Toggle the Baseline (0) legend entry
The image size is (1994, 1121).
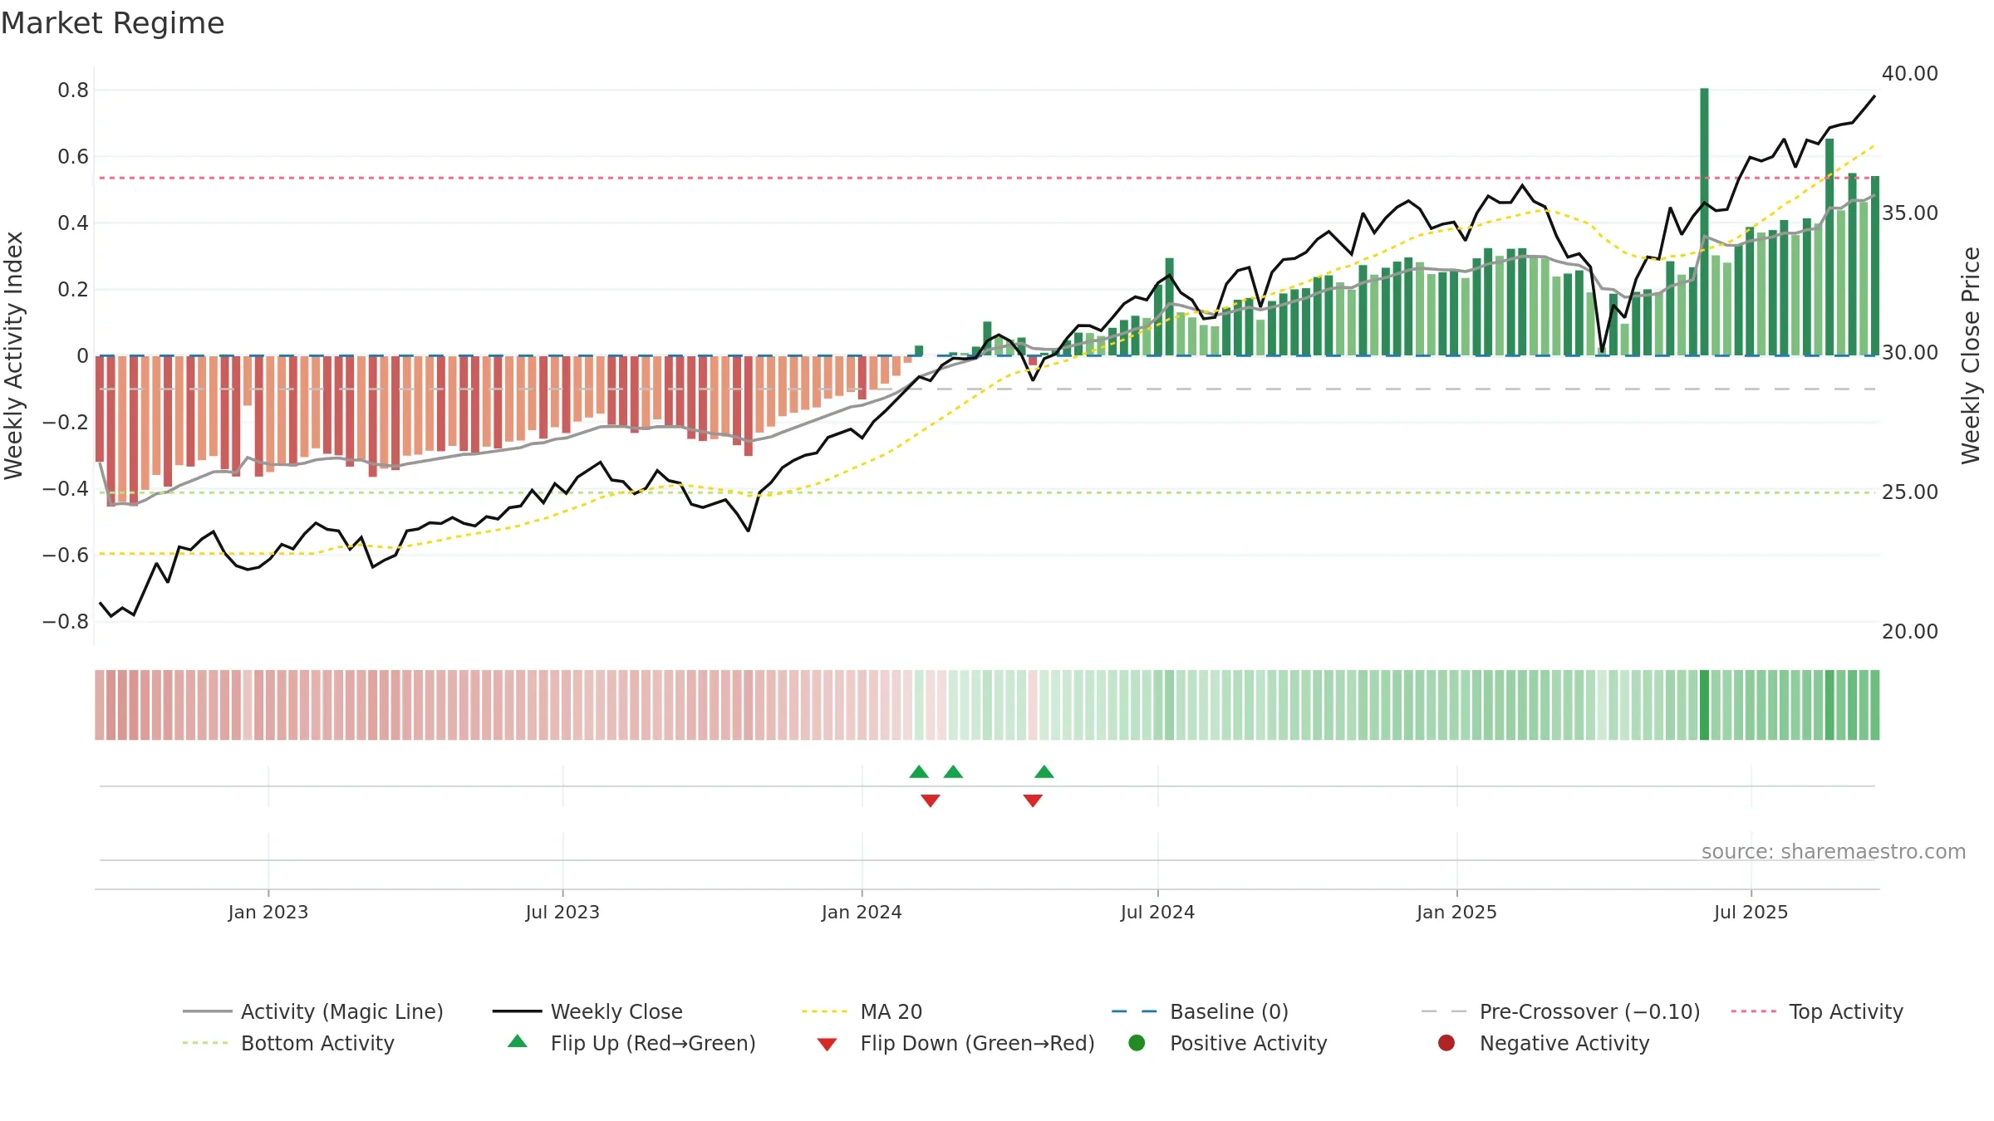[1200, 1011]
